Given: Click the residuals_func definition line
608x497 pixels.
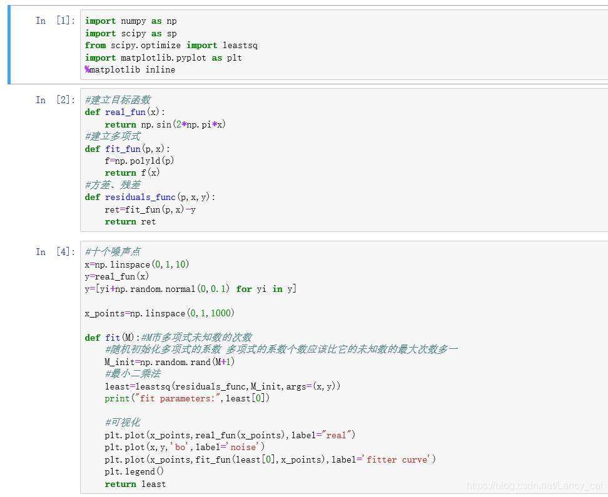Looking at the screenshot, I should [140, 197].
